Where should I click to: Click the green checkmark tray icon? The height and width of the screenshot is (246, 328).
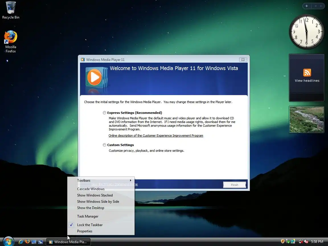(288, 241)
